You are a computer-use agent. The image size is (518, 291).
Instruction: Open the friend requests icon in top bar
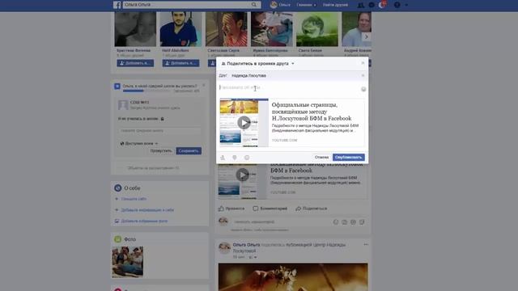361,5
